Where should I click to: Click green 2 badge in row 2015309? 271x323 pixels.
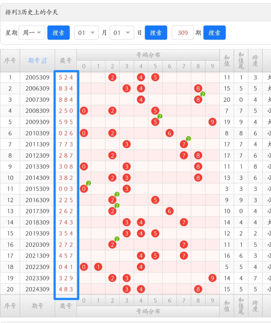click(88, 183)
